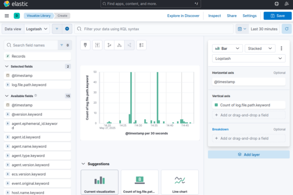Viewport: 293px width, 195px height.
Task: Select @version.keyword field
Action: [38, 114]
